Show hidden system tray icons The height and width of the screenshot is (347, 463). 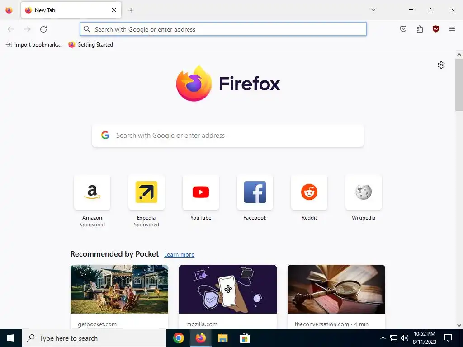pyautogui.click(x=383, y=338)
